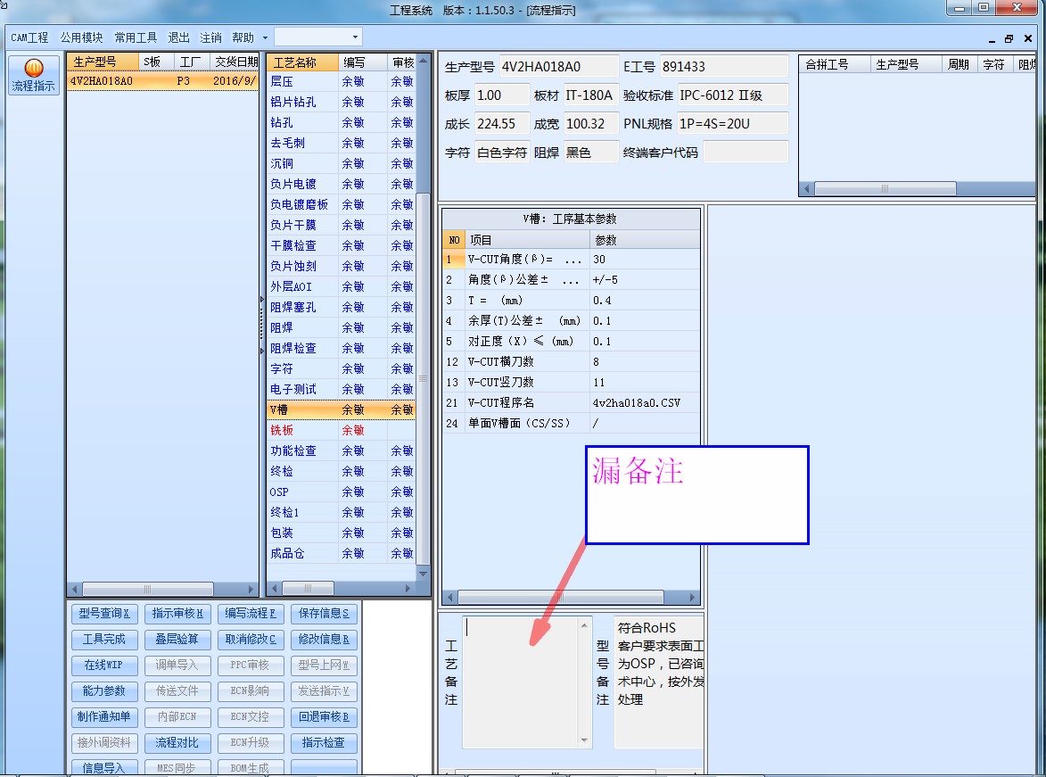Click the 工具完成 button
The image size is (1046, 777).
104,640
